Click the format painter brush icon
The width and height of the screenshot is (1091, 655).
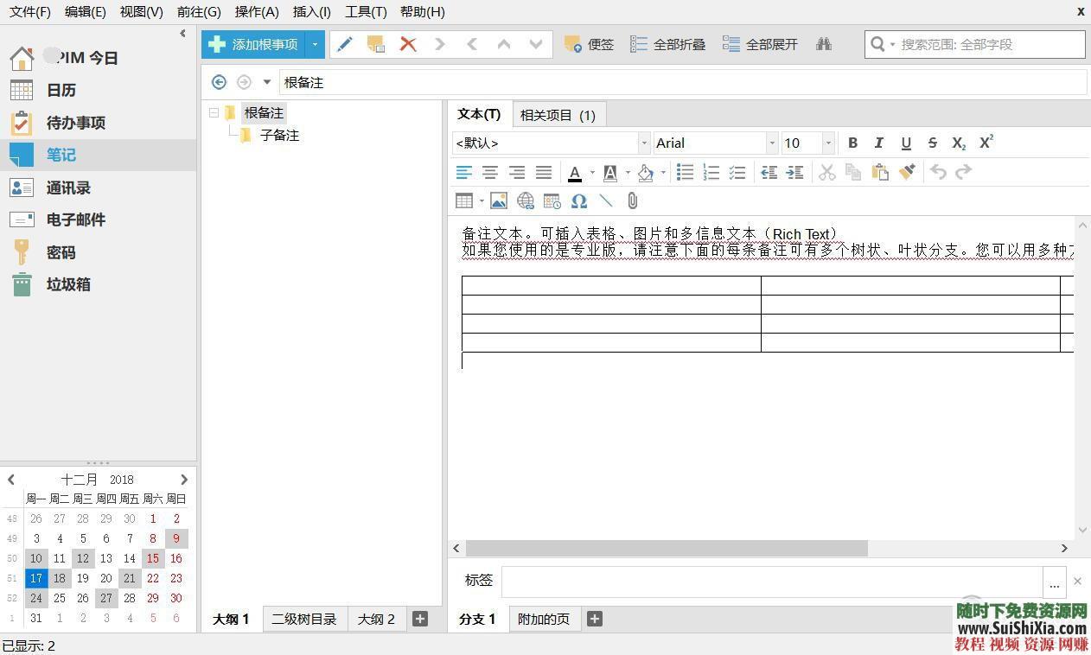click(x=907, y=173)
